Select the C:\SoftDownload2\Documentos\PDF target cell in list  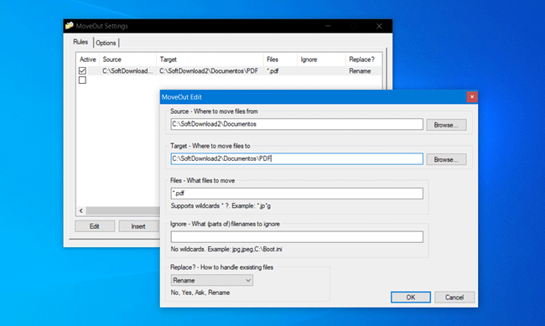click(209, 71)
